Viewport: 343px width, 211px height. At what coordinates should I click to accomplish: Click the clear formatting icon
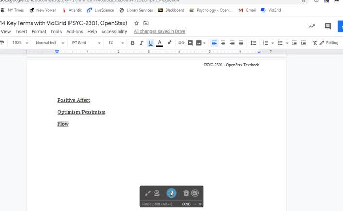click(315, 43)
